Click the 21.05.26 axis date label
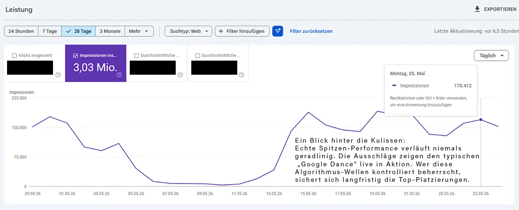The height and width of the screenshot is (210, 519). [412, 193]
